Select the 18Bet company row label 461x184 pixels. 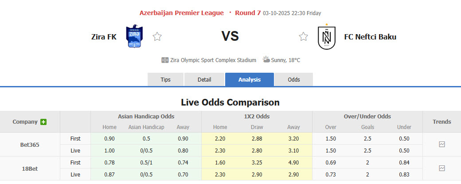(x=30, y=168)
